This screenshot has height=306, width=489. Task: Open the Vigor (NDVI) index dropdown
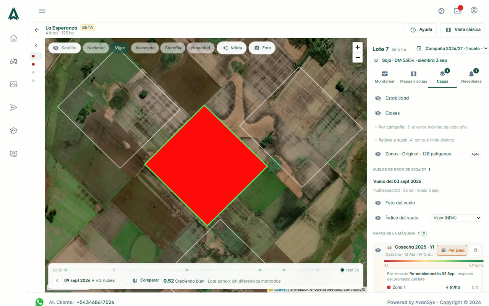point(456,218)
